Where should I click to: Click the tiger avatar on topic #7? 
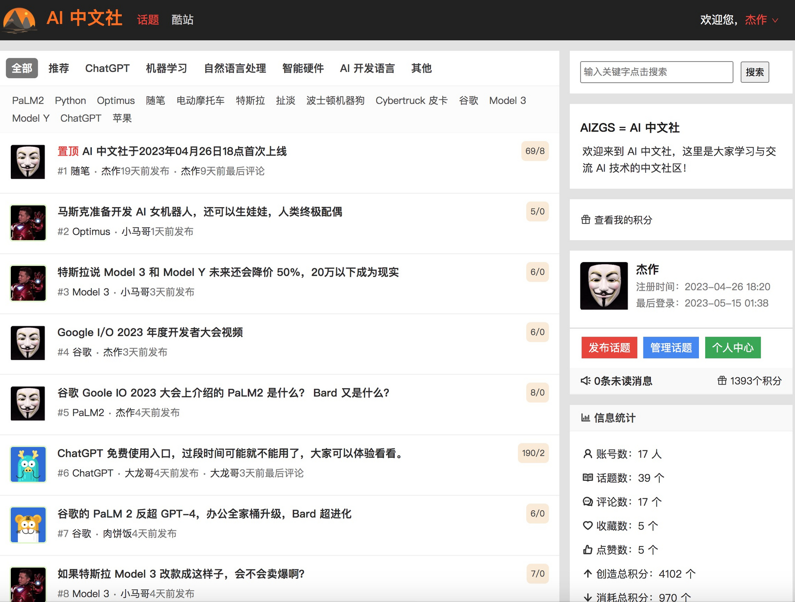pyautogui.click(x=28, y=524)
